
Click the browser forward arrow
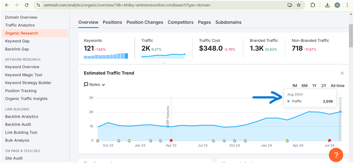tap(17, 5)
